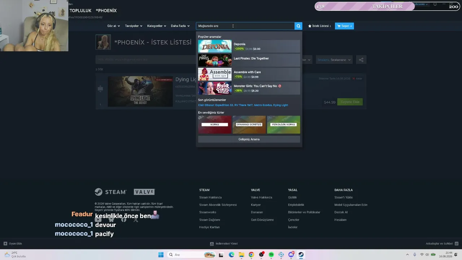Expand the Kategoriler dropdown menu
This screenshot has height=260, width=462.
[x=157, y=26]
